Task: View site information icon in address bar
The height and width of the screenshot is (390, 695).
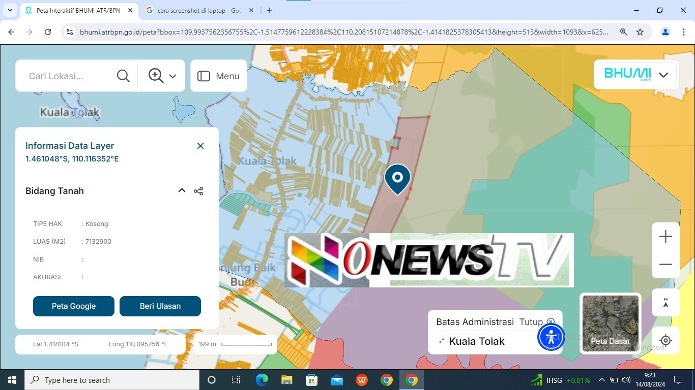Action: point(70,32)
